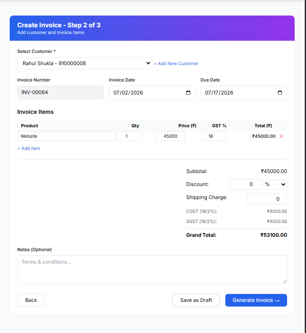Click the Product column header
The height and width of the screenshot is (333, 306).
click(x=29, y=126)
